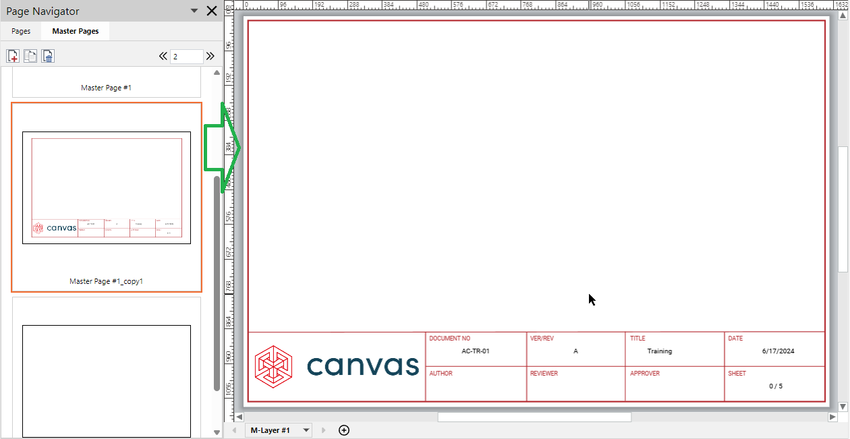
Task: Click the AC-TR-01 document number text
Action: (x=476, y=351)
